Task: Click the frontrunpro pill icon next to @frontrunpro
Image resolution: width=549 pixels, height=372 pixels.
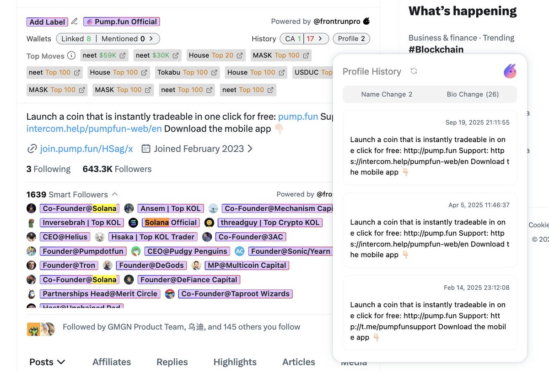Action: tap(366, 21)
